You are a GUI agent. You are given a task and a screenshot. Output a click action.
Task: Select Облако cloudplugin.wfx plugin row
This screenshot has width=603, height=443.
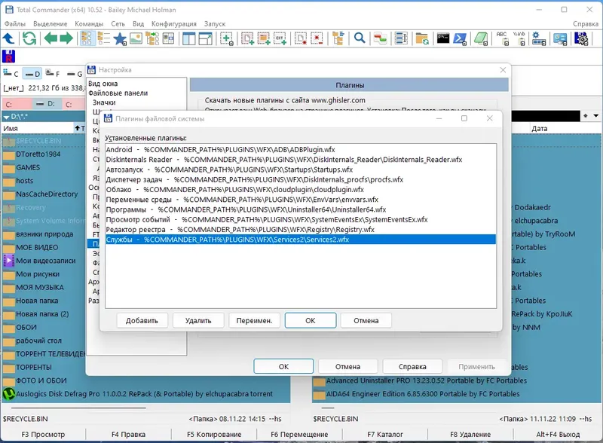(301, 190)
